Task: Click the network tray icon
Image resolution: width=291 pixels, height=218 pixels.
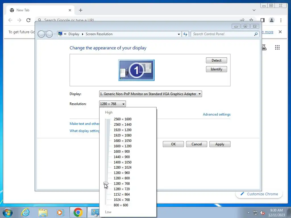Action: pyautogui.click(x=255, y=213)
